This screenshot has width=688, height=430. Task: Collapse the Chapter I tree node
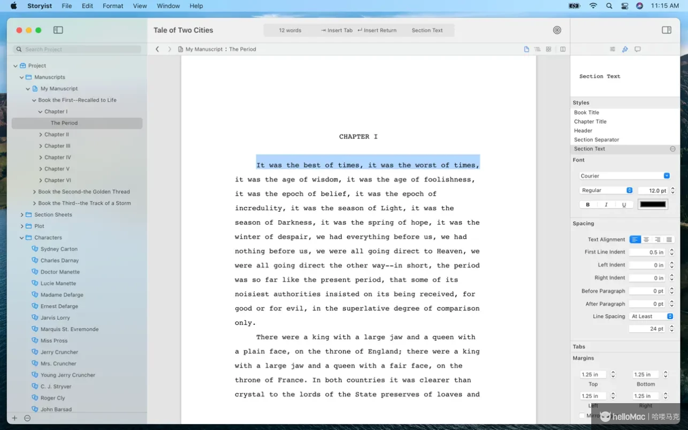click(40, 112)
